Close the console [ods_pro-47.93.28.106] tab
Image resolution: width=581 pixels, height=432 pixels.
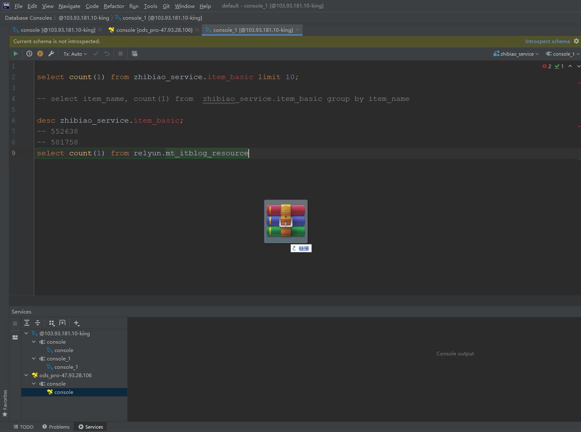[x=197, y=30]
